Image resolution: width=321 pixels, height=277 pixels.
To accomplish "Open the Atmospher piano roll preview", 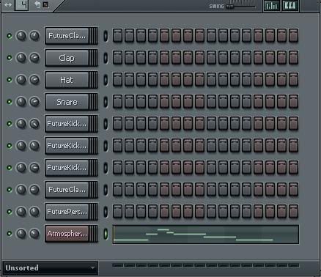I will (206, 234).
